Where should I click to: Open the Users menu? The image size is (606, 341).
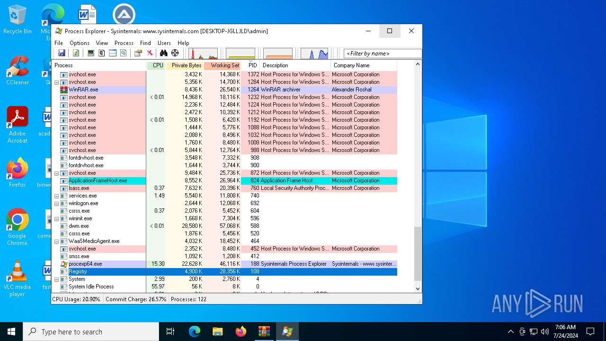tap(164, 43)
